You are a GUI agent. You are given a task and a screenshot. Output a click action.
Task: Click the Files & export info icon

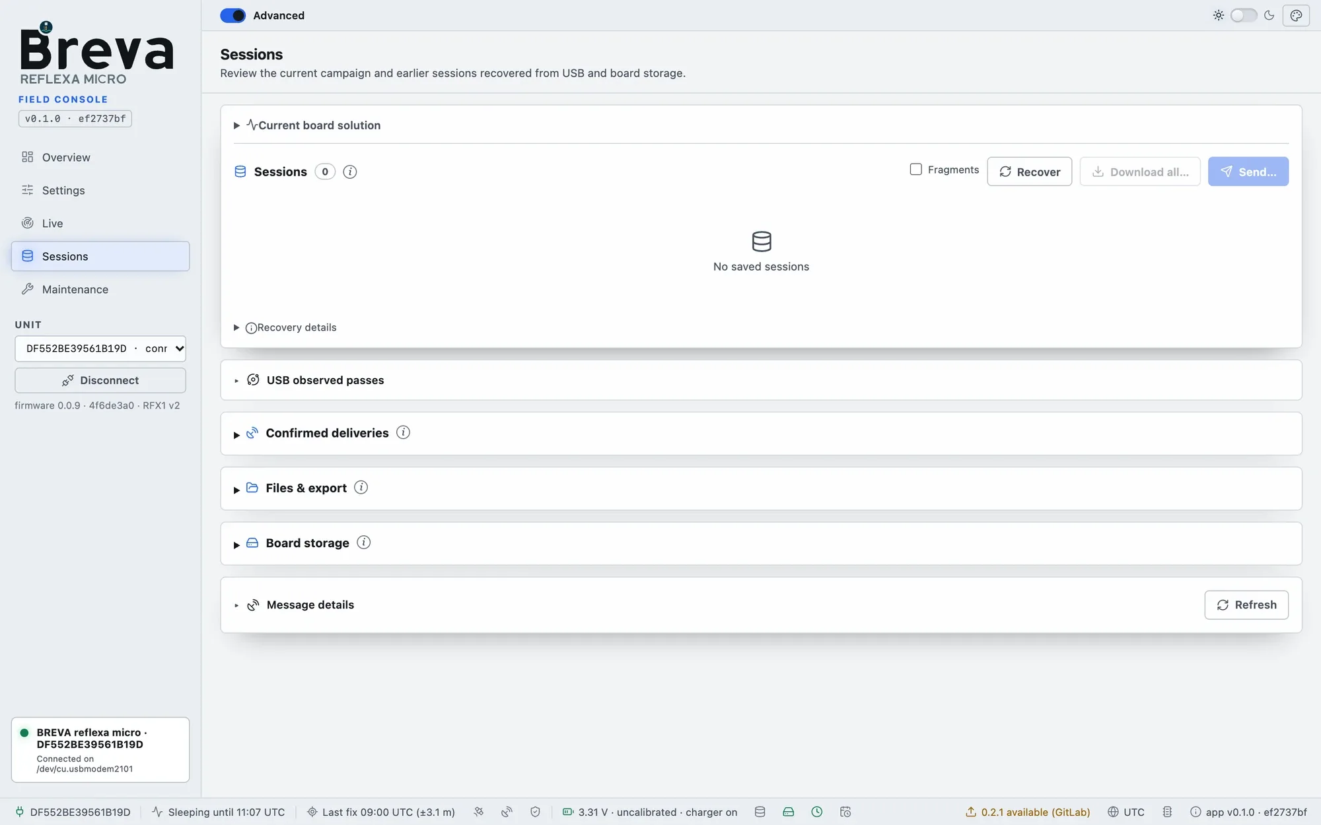click(361, 487)
